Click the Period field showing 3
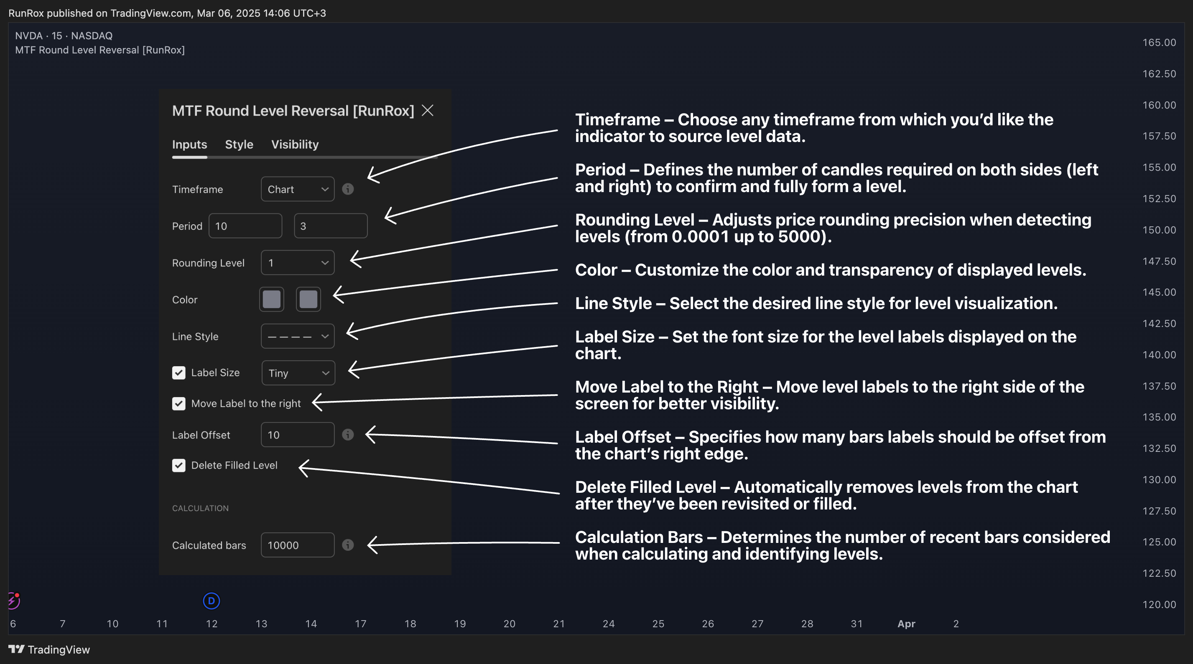This screenshot has height=664, width=1193. click(331, 226)
